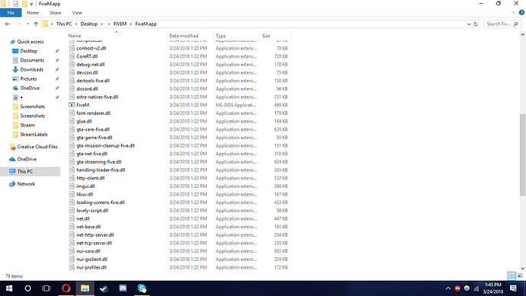Open the Stream folder in navigation pane

pyautogui.click(x=27, y=126)
